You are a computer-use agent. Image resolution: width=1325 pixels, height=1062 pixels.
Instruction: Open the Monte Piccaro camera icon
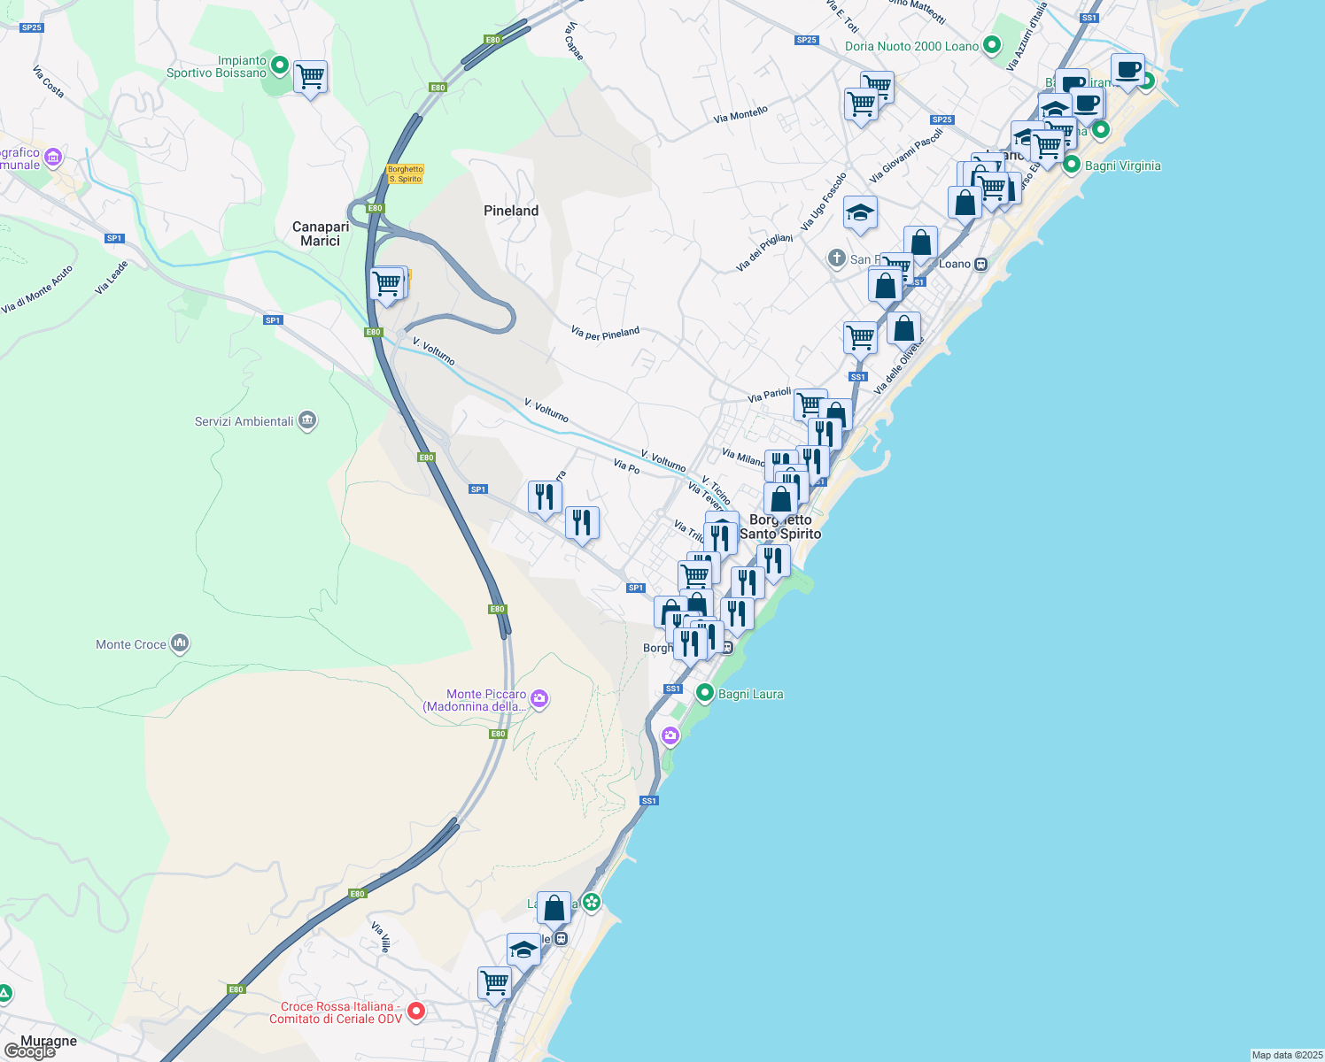539,700
